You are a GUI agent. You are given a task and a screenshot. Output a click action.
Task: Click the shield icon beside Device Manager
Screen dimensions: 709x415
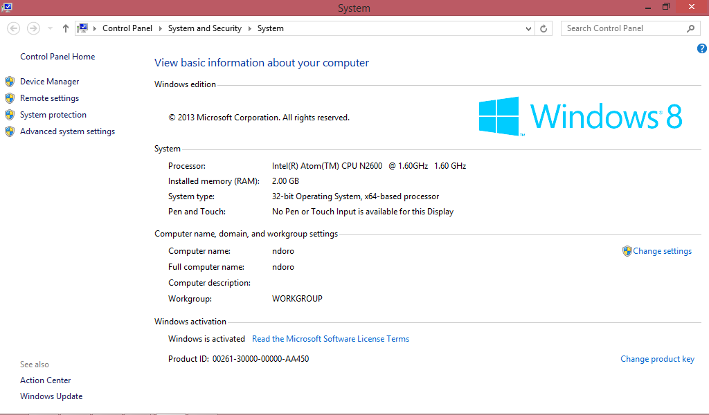point(10,82)
